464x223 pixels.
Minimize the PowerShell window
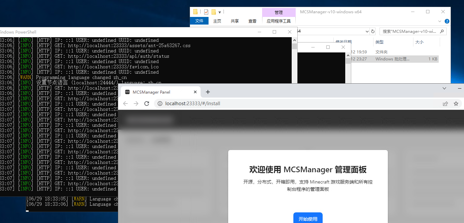(x=259, y=32)
